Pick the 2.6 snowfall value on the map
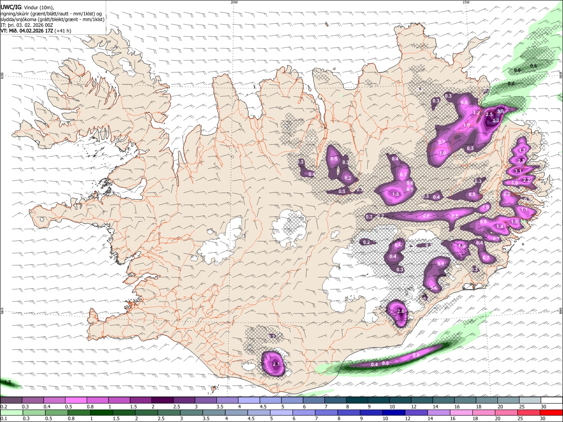563x422 pixels. click(x=400, y=311)
